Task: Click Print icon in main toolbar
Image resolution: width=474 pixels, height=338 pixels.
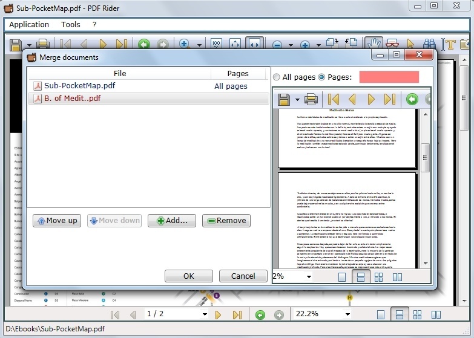Action: tap(43, 44)
